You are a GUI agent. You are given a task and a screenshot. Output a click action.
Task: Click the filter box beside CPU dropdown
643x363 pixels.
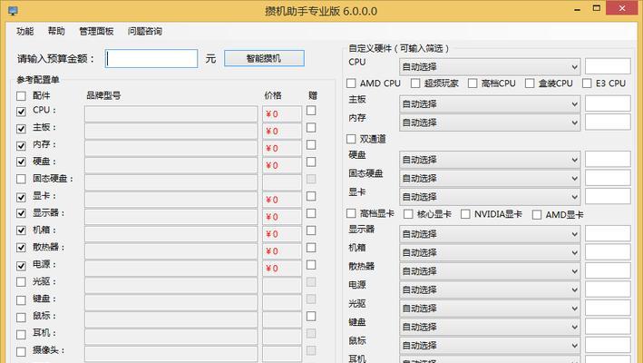(x=608, y=66)
